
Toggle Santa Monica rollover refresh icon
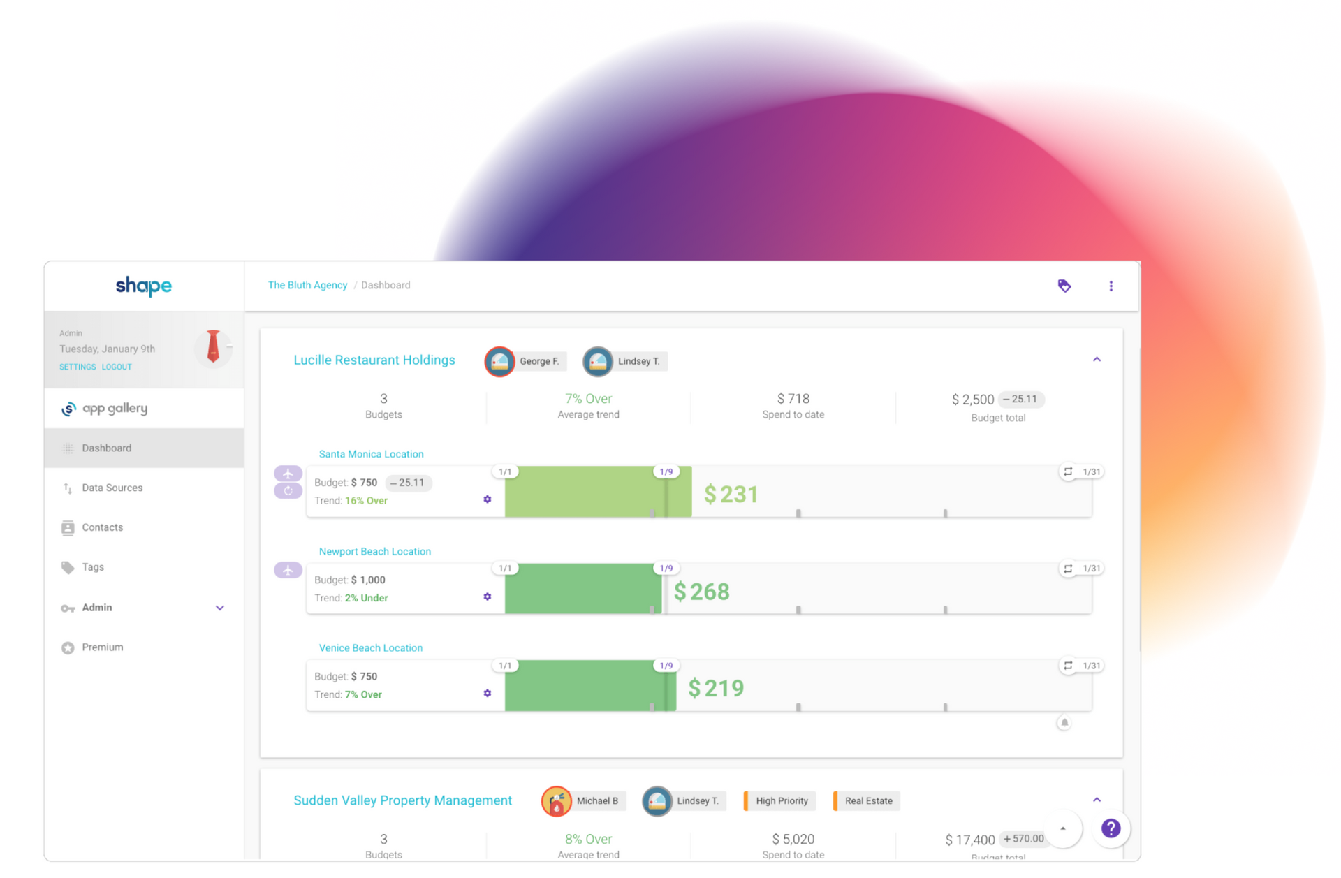[288, 491]
